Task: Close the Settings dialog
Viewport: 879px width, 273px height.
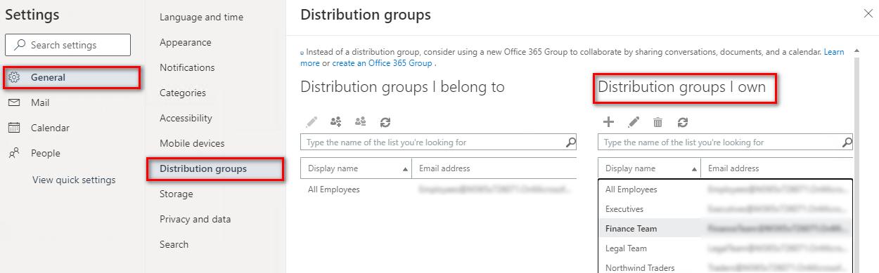Action: coord(868,13)
